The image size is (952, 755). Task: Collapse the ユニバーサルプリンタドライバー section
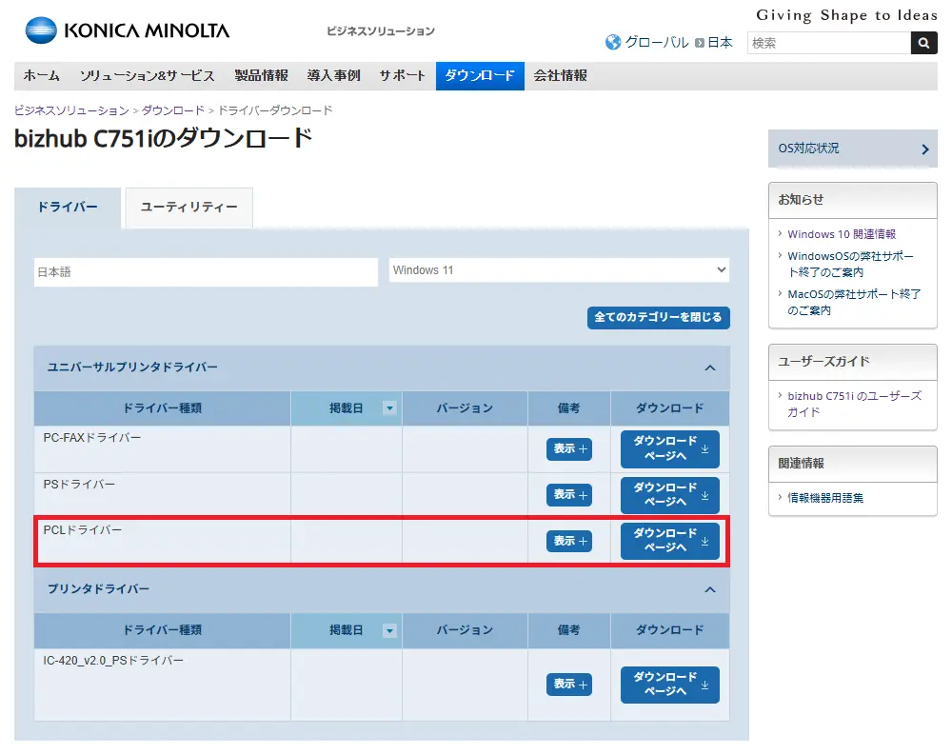click(x=709, y=368)
